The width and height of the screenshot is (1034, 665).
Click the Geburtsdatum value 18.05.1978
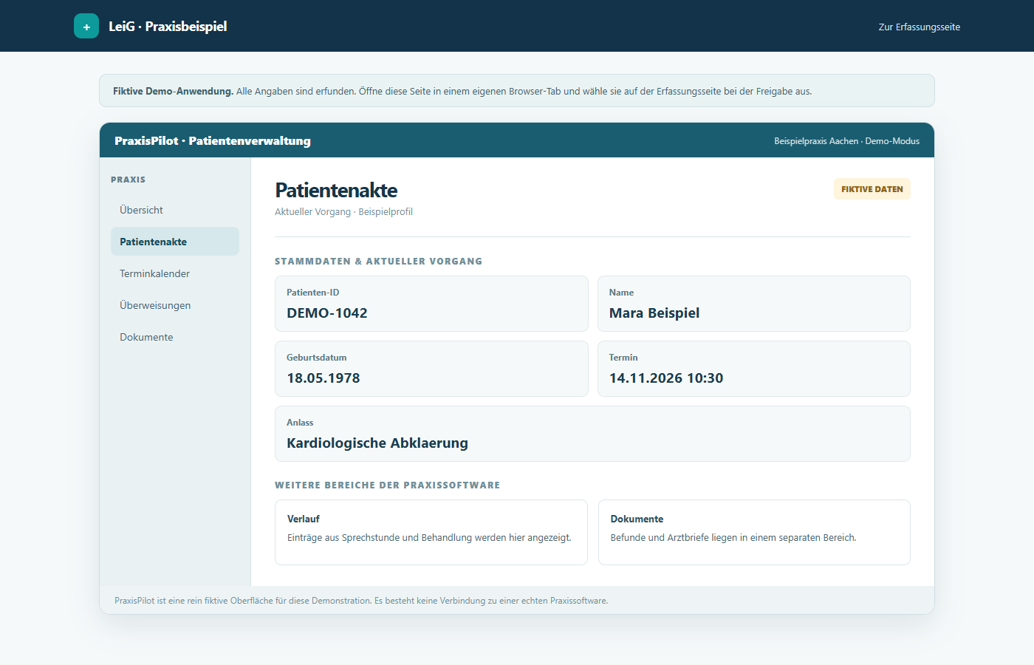pos(323,378)
